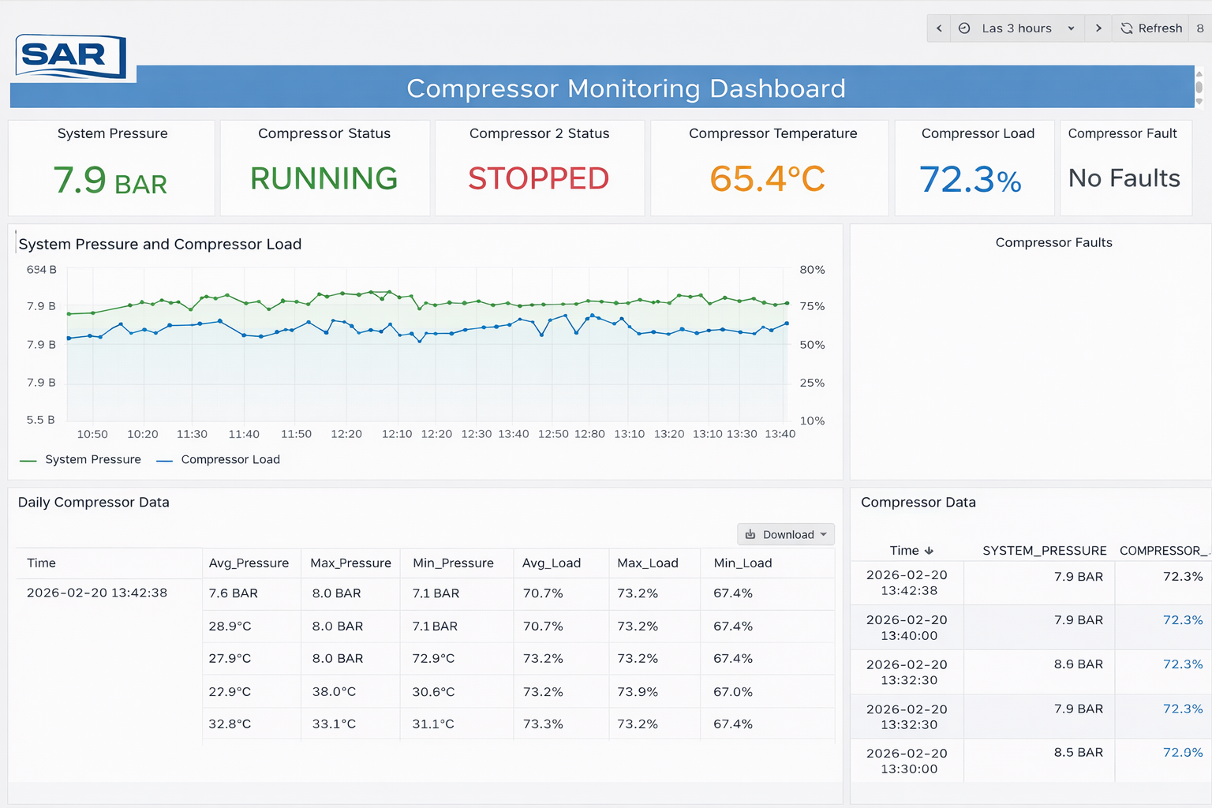Click the 72.3% load link at 13:40:00
1212x808 pixels.
(1182, 620)
